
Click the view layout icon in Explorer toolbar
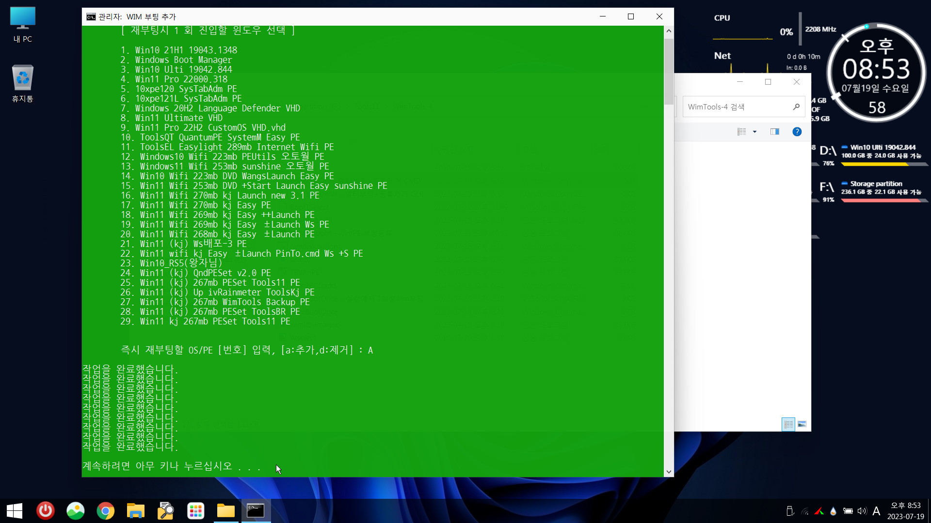742,132
